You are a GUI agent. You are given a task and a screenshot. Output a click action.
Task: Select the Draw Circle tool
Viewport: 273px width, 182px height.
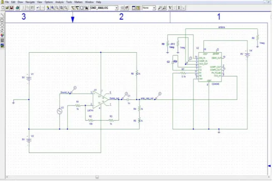coord(2,25)
